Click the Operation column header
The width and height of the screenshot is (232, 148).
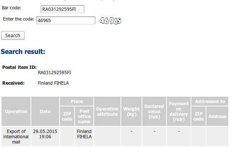pos(16,112)
